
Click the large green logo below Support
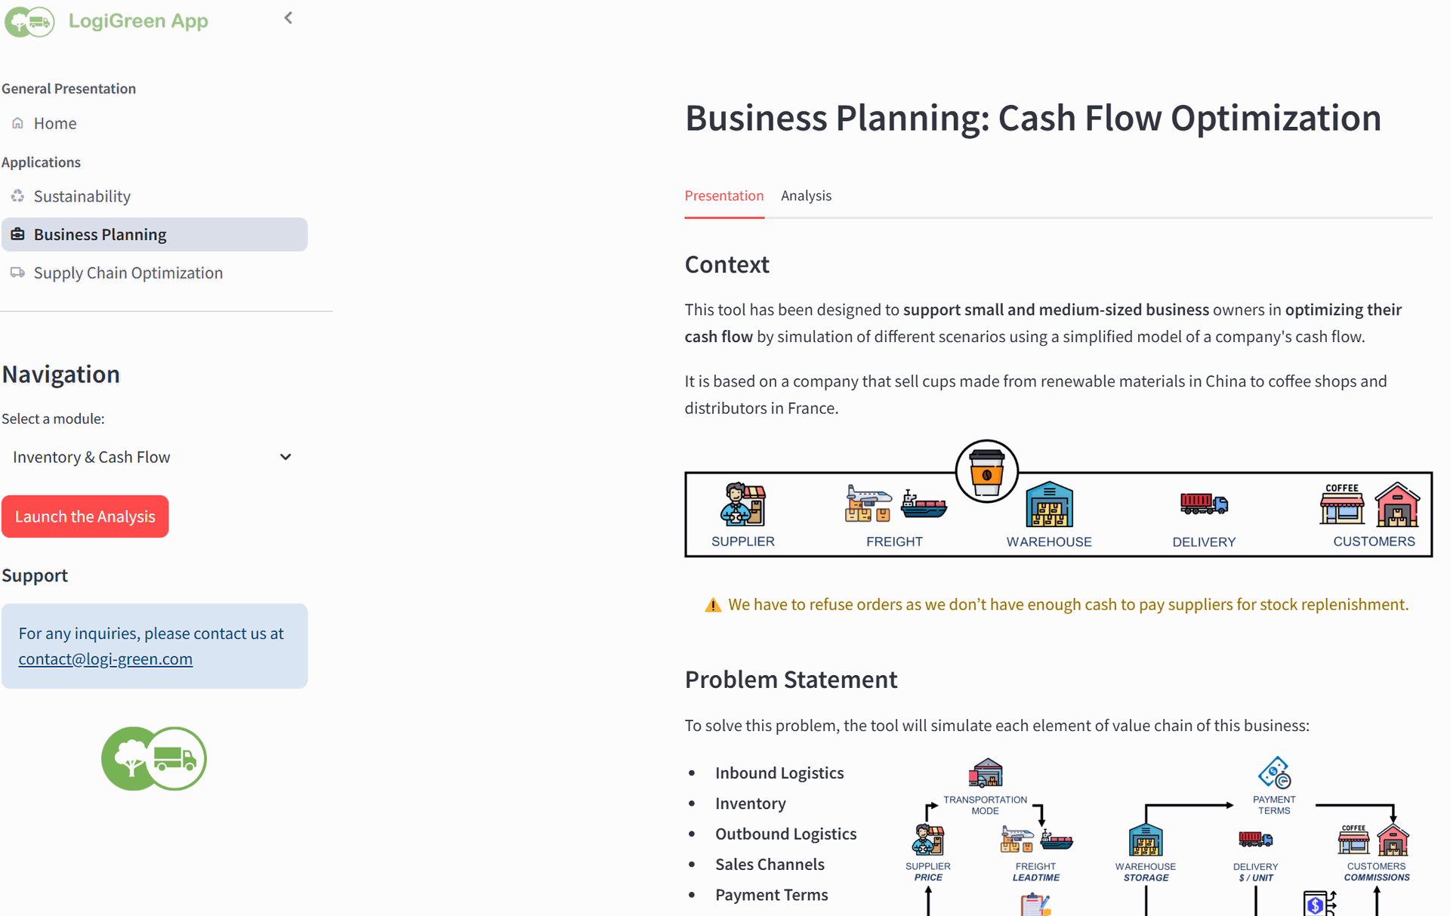point(154,758)
